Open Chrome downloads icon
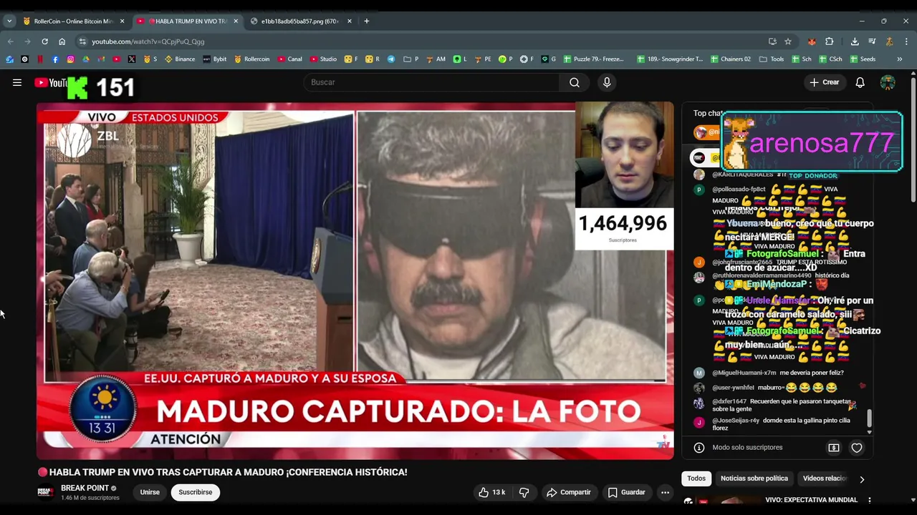917x515 pixels. pos(855,41)
